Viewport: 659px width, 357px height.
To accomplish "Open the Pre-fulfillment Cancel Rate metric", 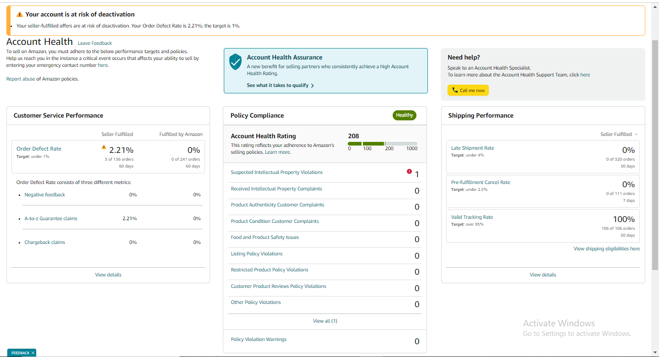I will point(481,182).
